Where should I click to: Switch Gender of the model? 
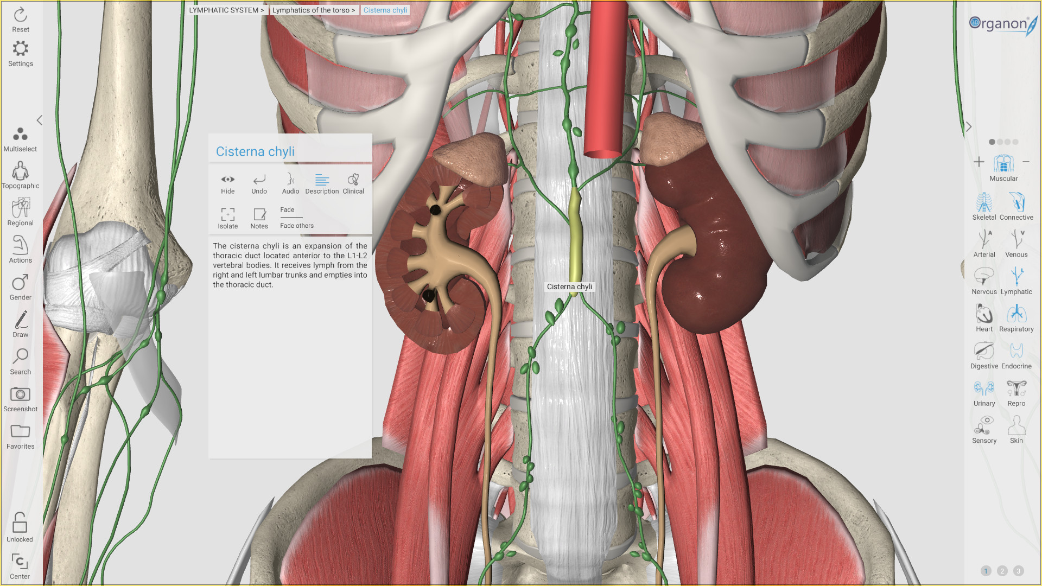coord(20,286)
